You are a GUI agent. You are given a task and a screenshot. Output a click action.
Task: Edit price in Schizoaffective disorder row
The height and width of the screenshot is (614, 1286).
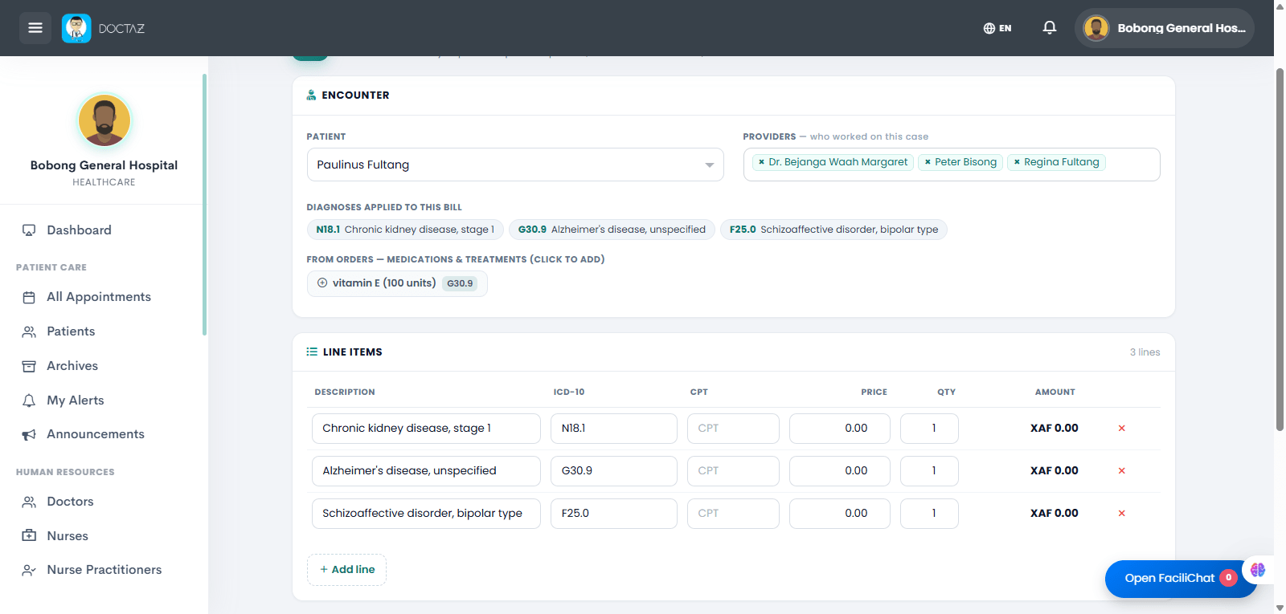[x=840, y=514]
